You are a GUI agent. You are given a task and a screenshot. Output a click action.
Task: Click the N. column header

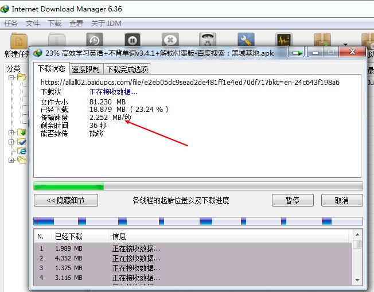point(42,236)
